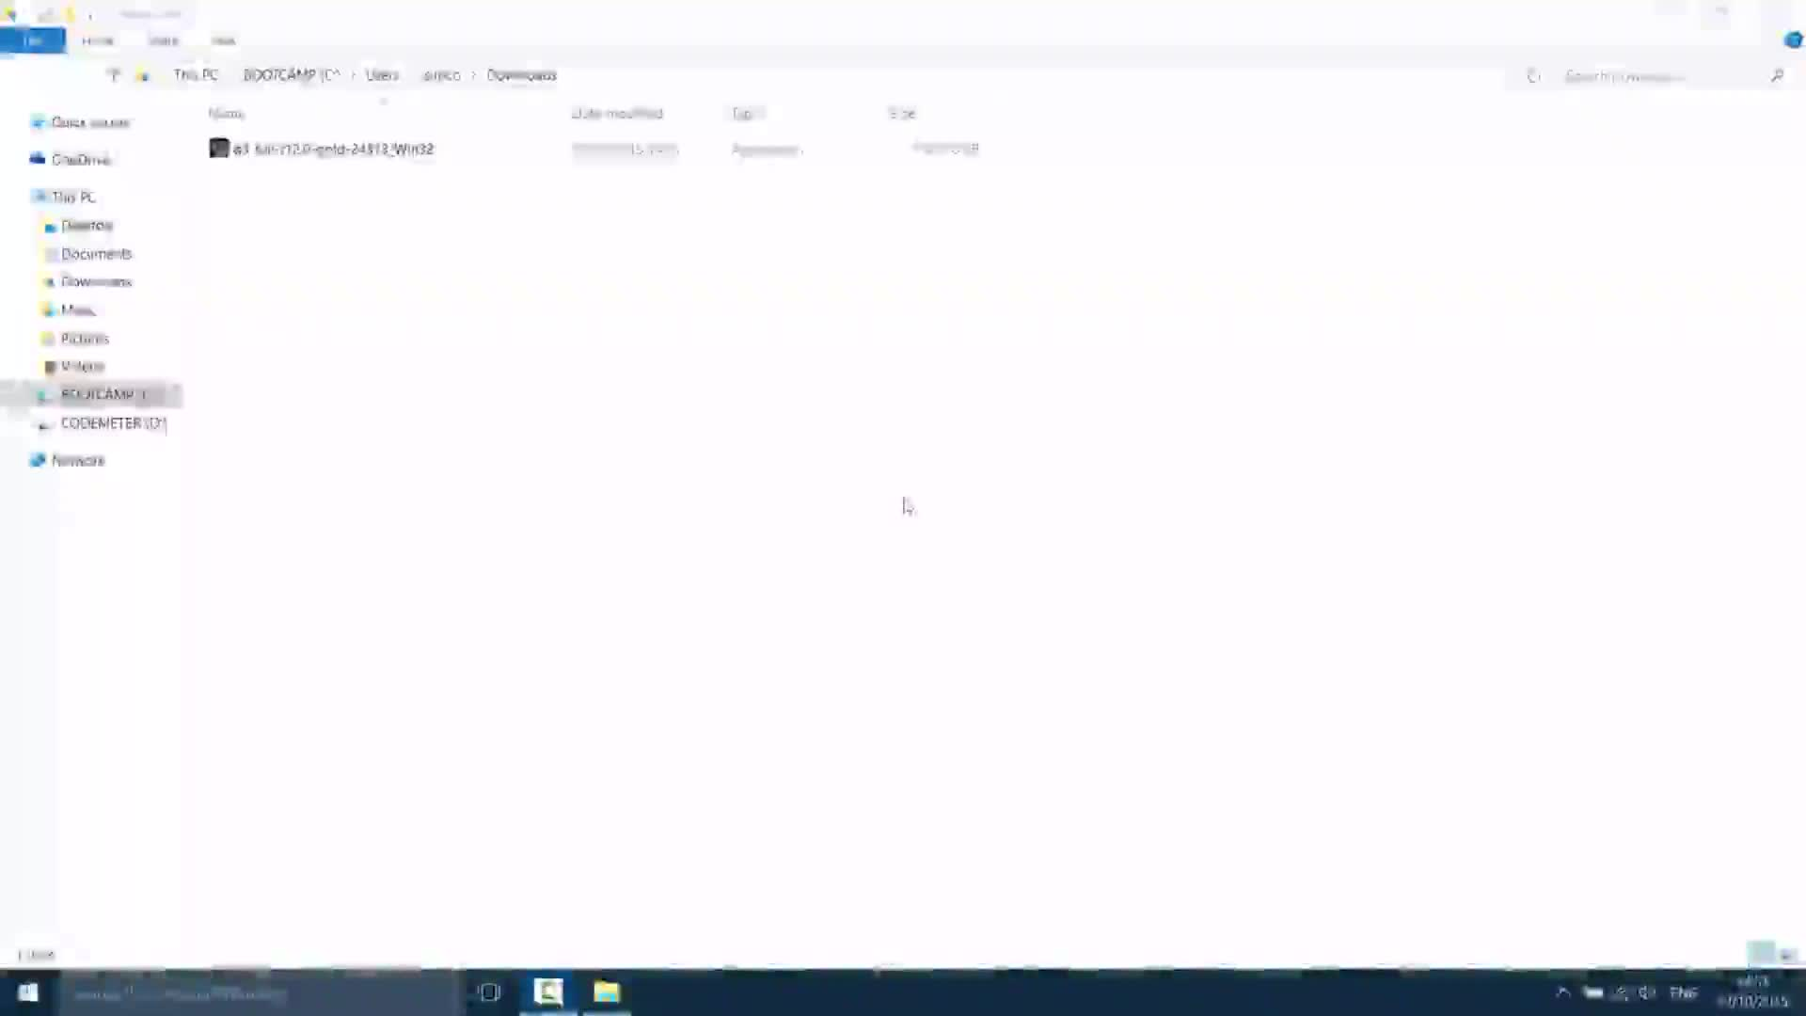Open the Downloads folder in sidebar
The width and height of the screenshot is (1806, 1016).
pyautogui.click(x=96, y=282)
